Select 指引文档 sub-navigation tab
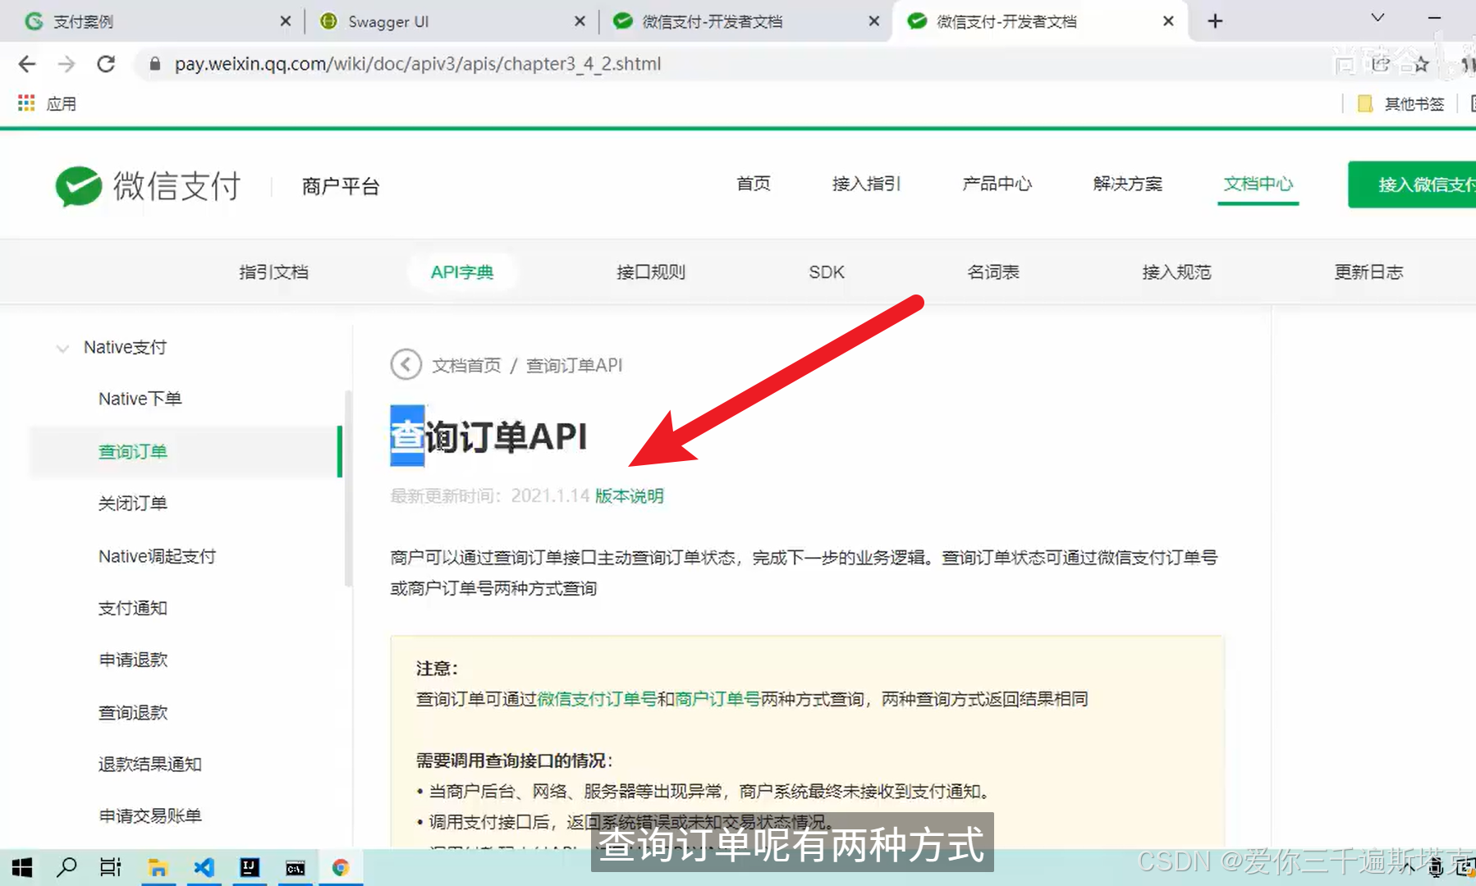 tap(273, 272)
